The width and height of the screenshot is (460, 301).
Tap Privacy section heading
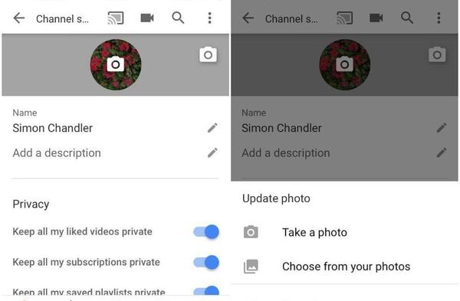(x=31, y=204)
